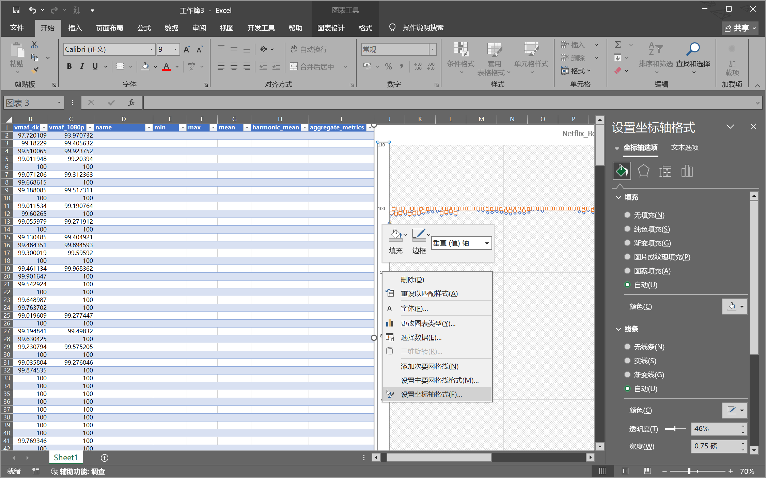Open fill color swatch picker in pane
Viewport: 766px width, 478px height.
tap(735, 306)
